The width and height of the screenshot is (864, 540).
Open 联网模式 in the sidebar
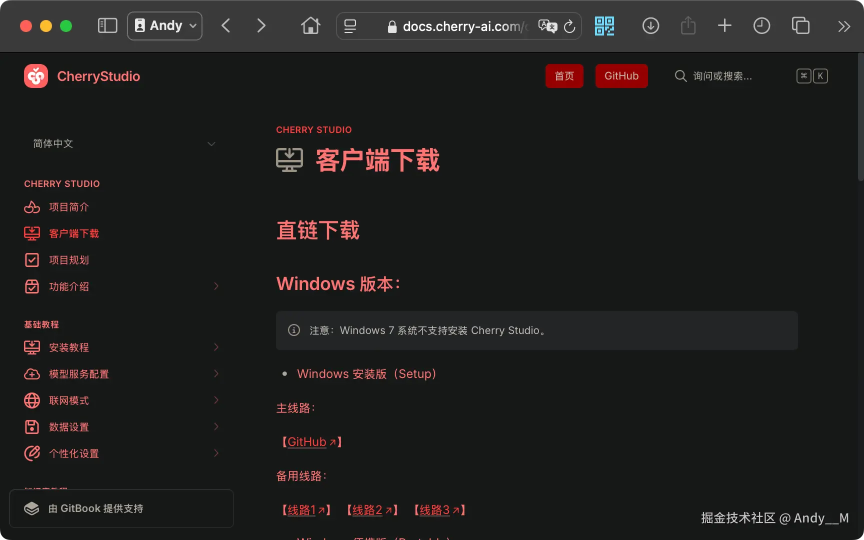(x=69, y=400)
